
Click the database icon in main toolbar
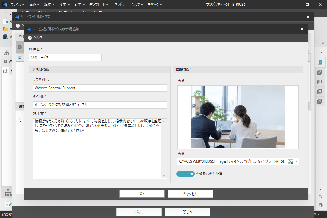[6, 37]
